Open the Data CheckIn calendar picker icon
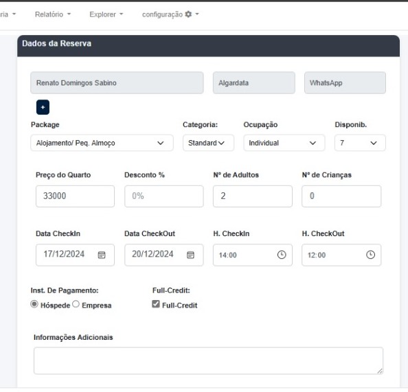Viewport: 408px width, 392px height. click(x=102, y=255)
